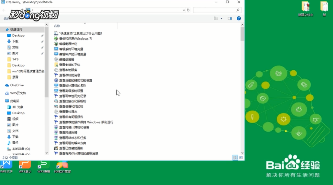Click the search magnifier icon
Screen dimensions: 333x185
(x=238, y=10)
